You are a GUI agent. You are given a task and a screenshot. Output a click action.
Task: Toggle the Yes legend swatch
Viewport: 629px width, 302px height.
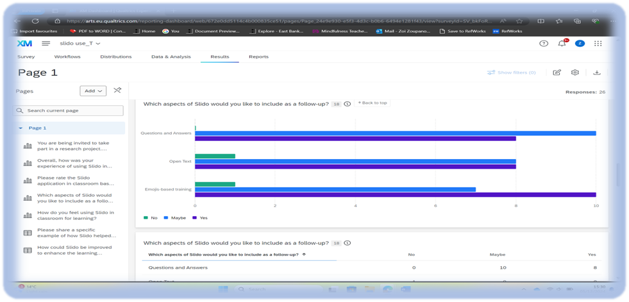click(195, 218)
